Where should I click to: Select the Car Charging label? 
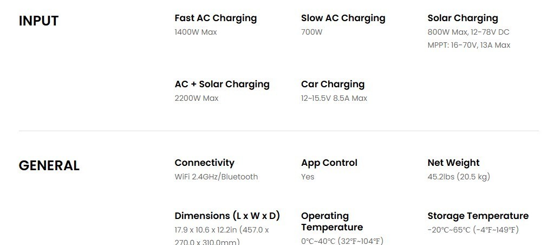pos(333,84)
